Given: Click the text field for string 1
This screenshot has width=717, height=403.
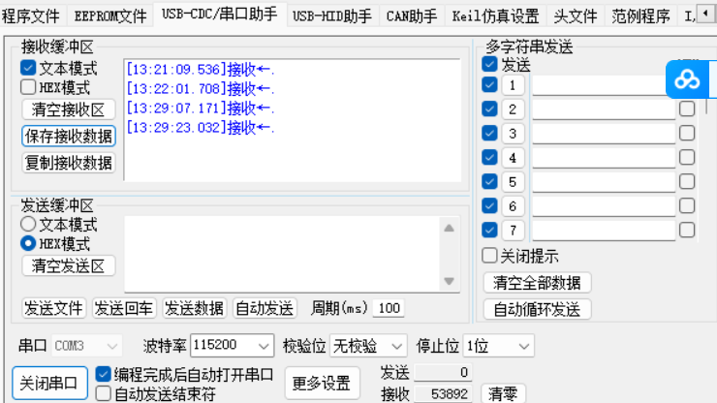Looking at the screenshot, I should point(600,85).
